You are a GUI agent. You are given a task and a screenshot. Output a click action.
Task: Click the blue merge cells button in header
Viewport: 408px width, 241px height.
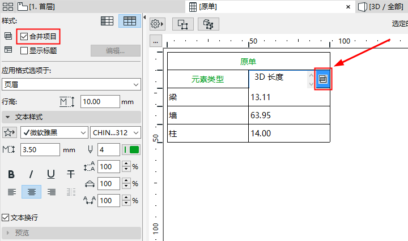[x=323, y=79]
